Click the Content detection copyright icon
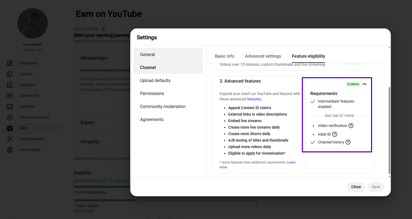Screen dimensions: 412x219 point(10,117)
